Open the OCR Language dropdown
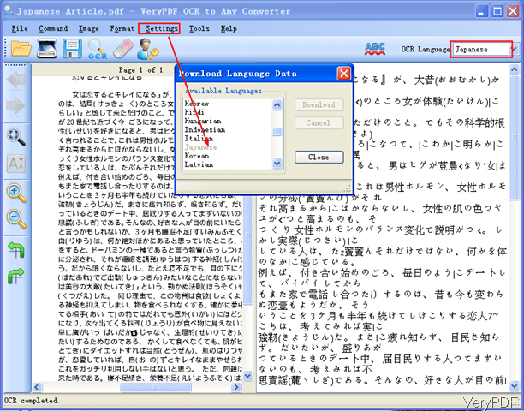This screenshot has width=524, height=411. (x=514, y=49)
